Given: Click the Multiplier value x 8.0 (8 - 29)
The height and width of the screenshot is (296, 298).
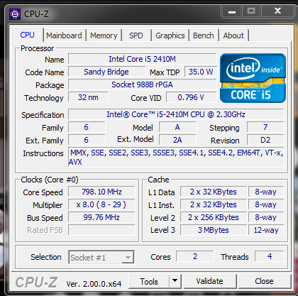Looking at the screenshot, I should pos(101,204).
